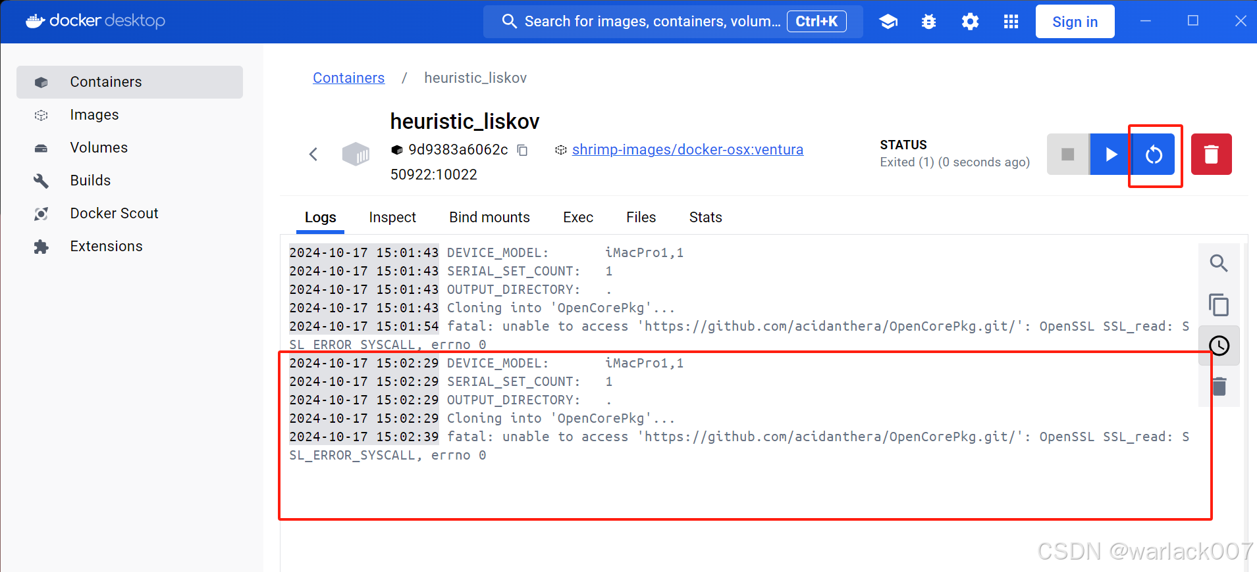Image resolution: width=1257 pixels, height=572 pixels.
Task: Click the 15:01:43 Cloning into 'OpenCorePkg' line
Action: (x=482, y=308)
